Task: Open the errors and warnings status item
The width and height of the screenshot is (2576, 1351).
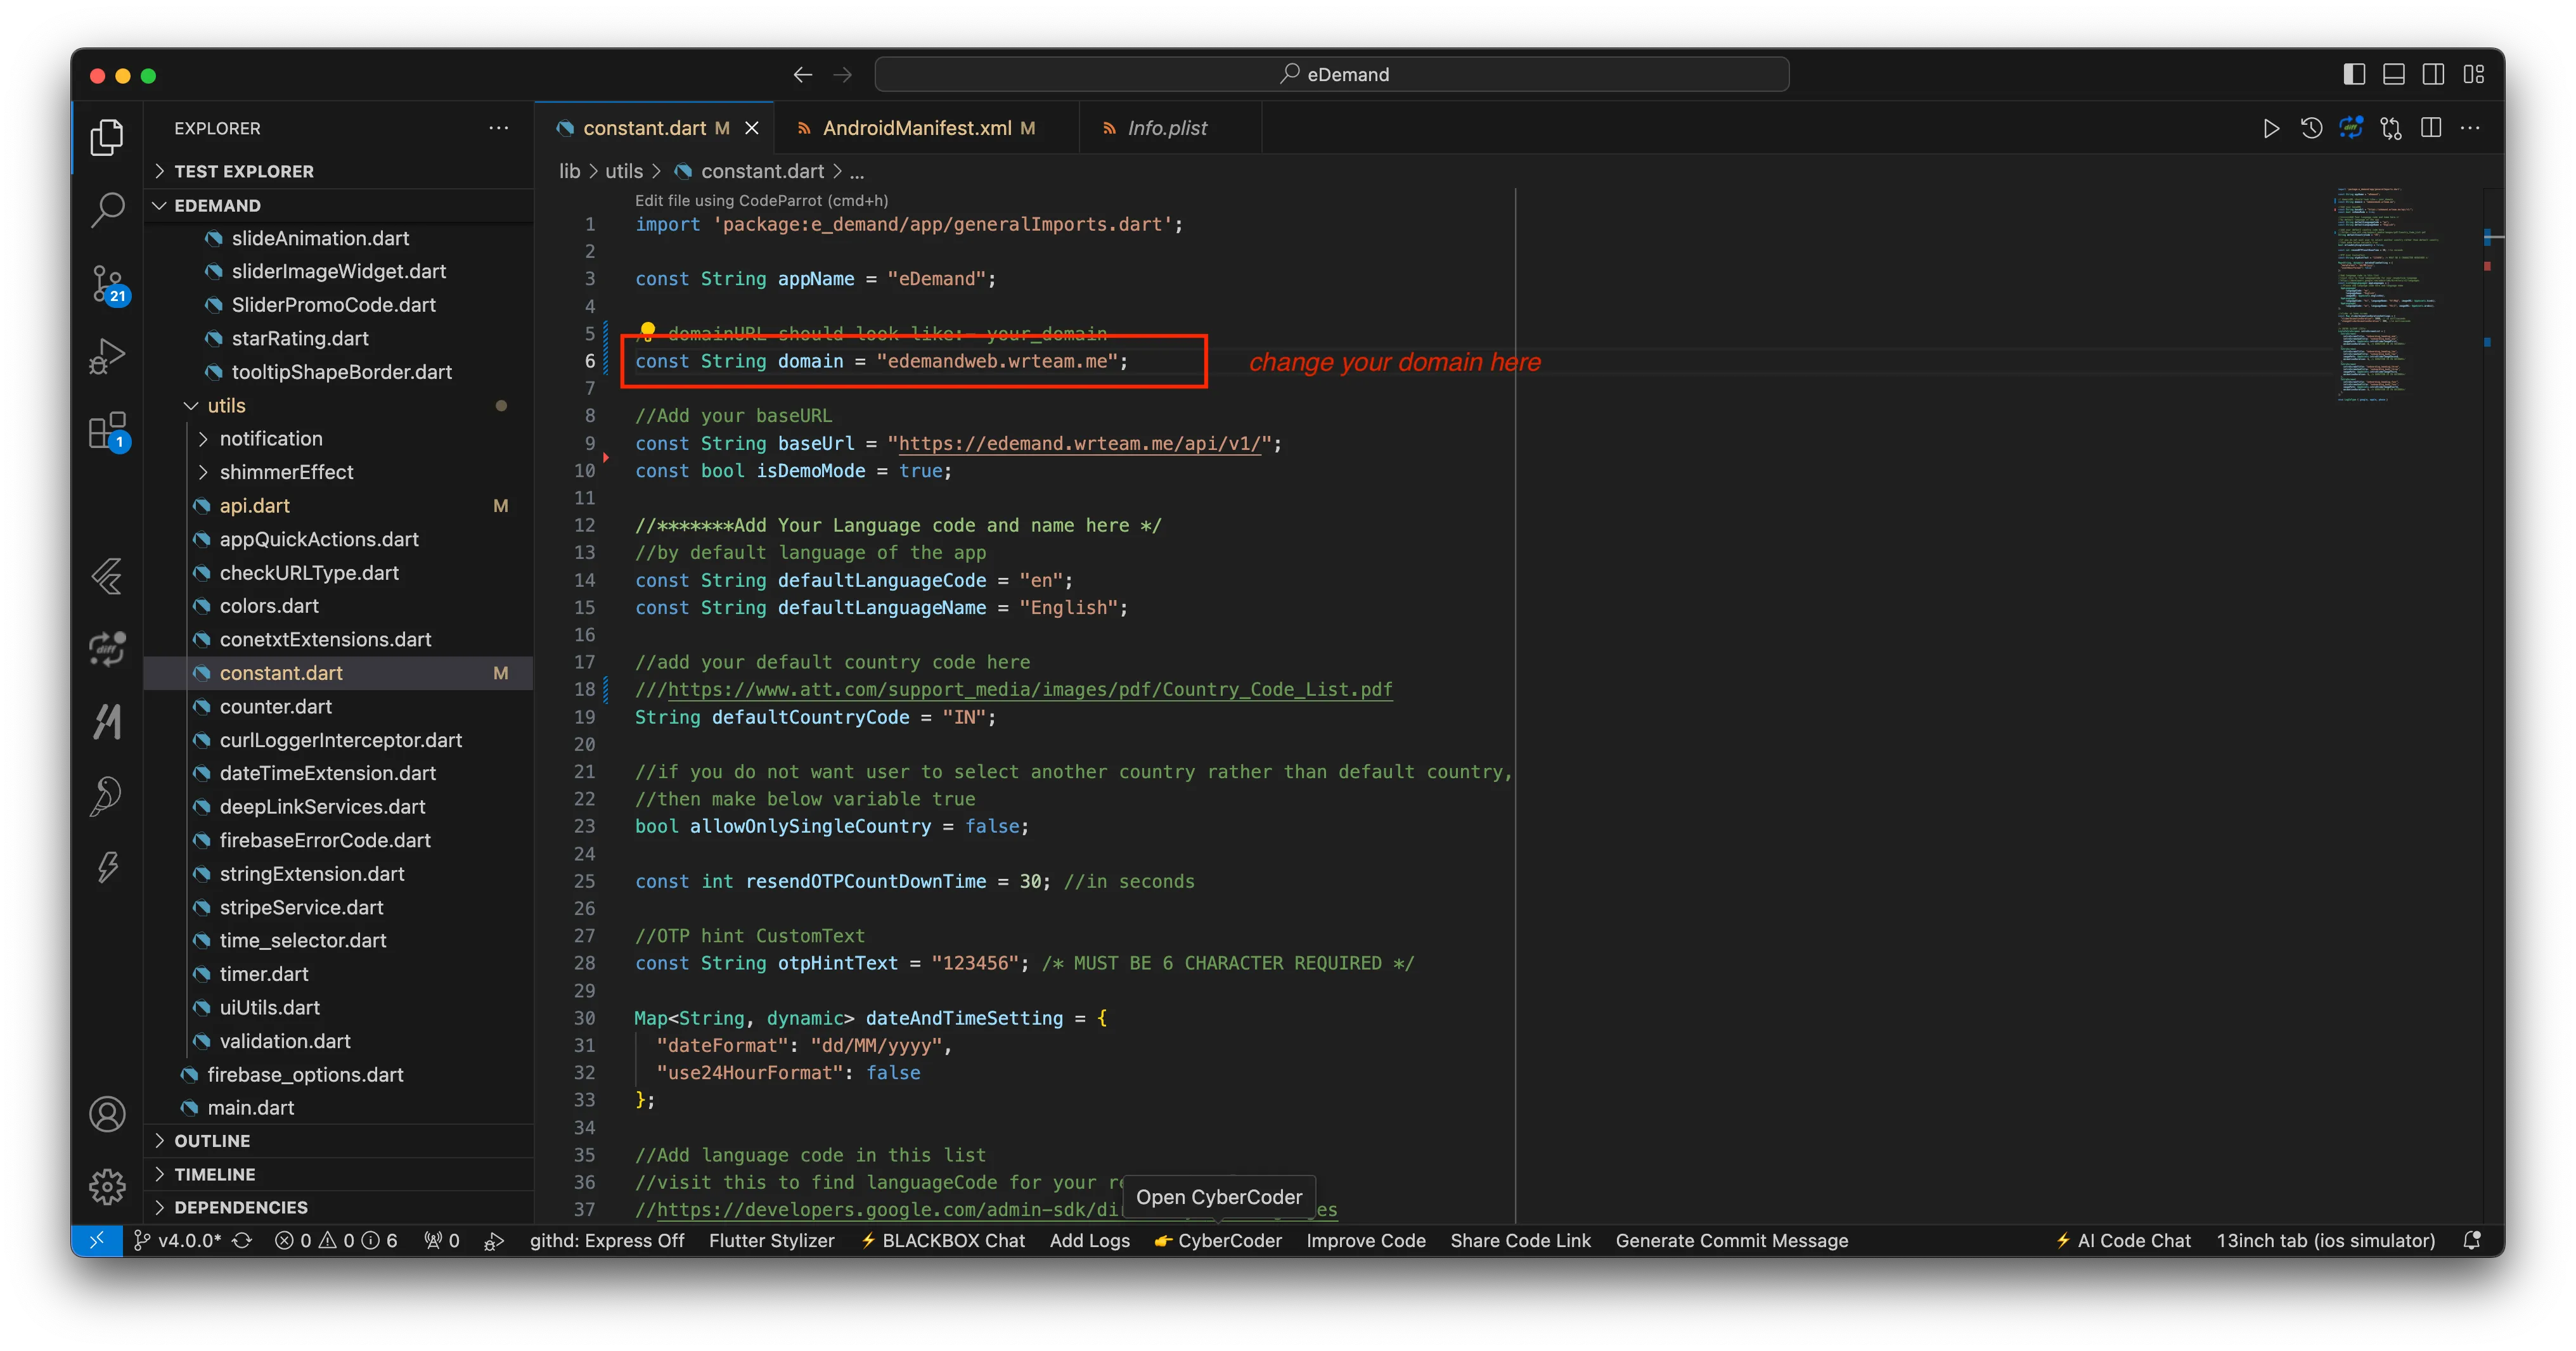Action: pyautogui.click(x=336, y=1240)
